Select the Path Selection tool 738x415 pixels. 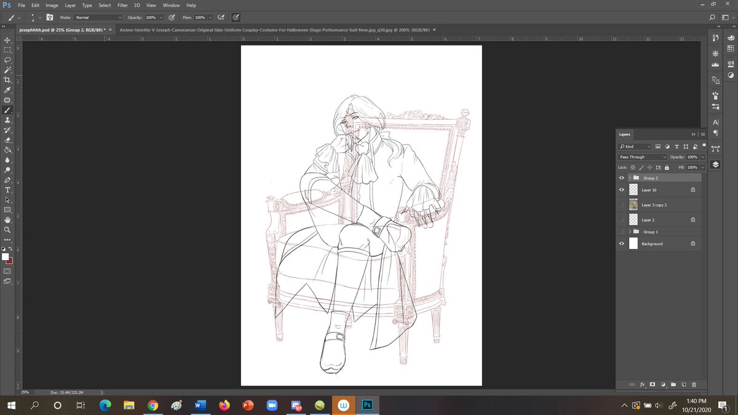[7, 200]
